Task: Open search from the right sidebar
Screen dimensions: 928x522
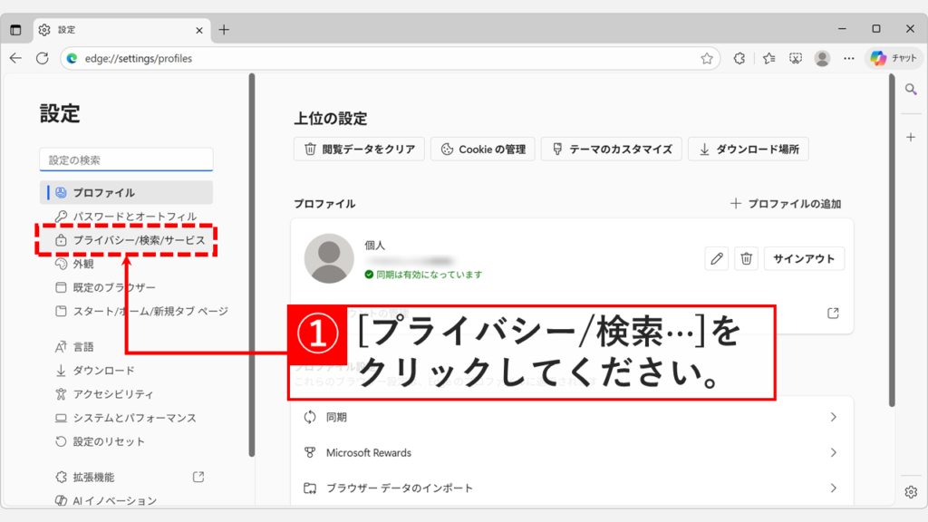Action: pos(911,89)
